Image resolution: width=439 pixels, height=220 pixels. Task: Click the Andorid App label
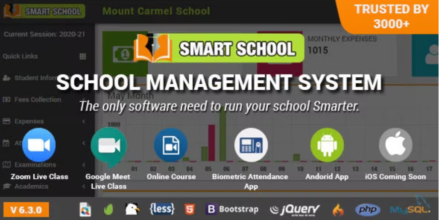click(327, 177)
